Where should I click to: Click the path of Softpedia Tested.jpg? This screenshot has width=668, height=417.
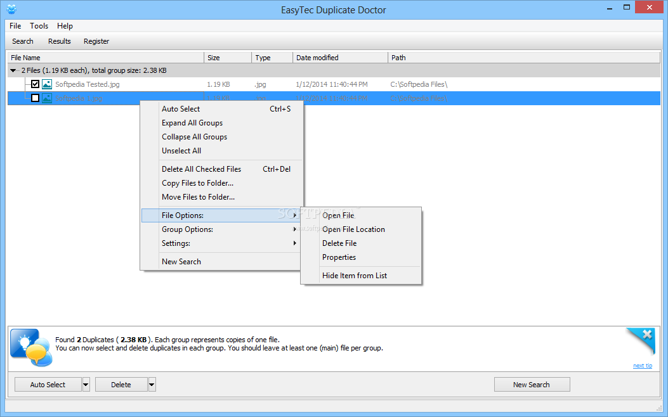tap(419, 84)
